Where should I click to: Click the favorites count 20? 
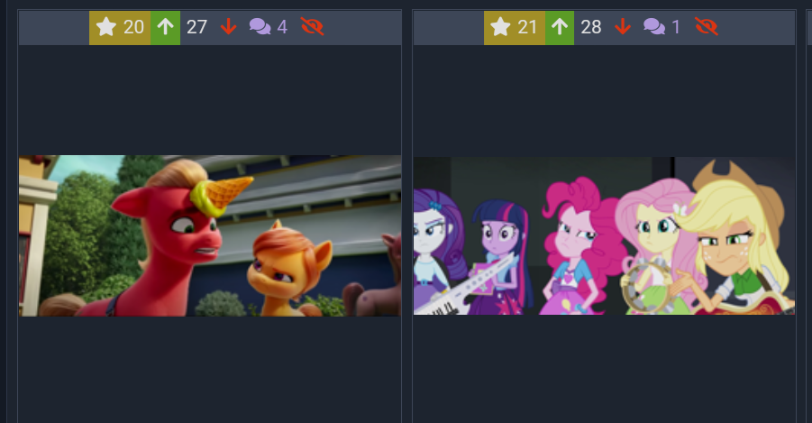click(133, 27)
